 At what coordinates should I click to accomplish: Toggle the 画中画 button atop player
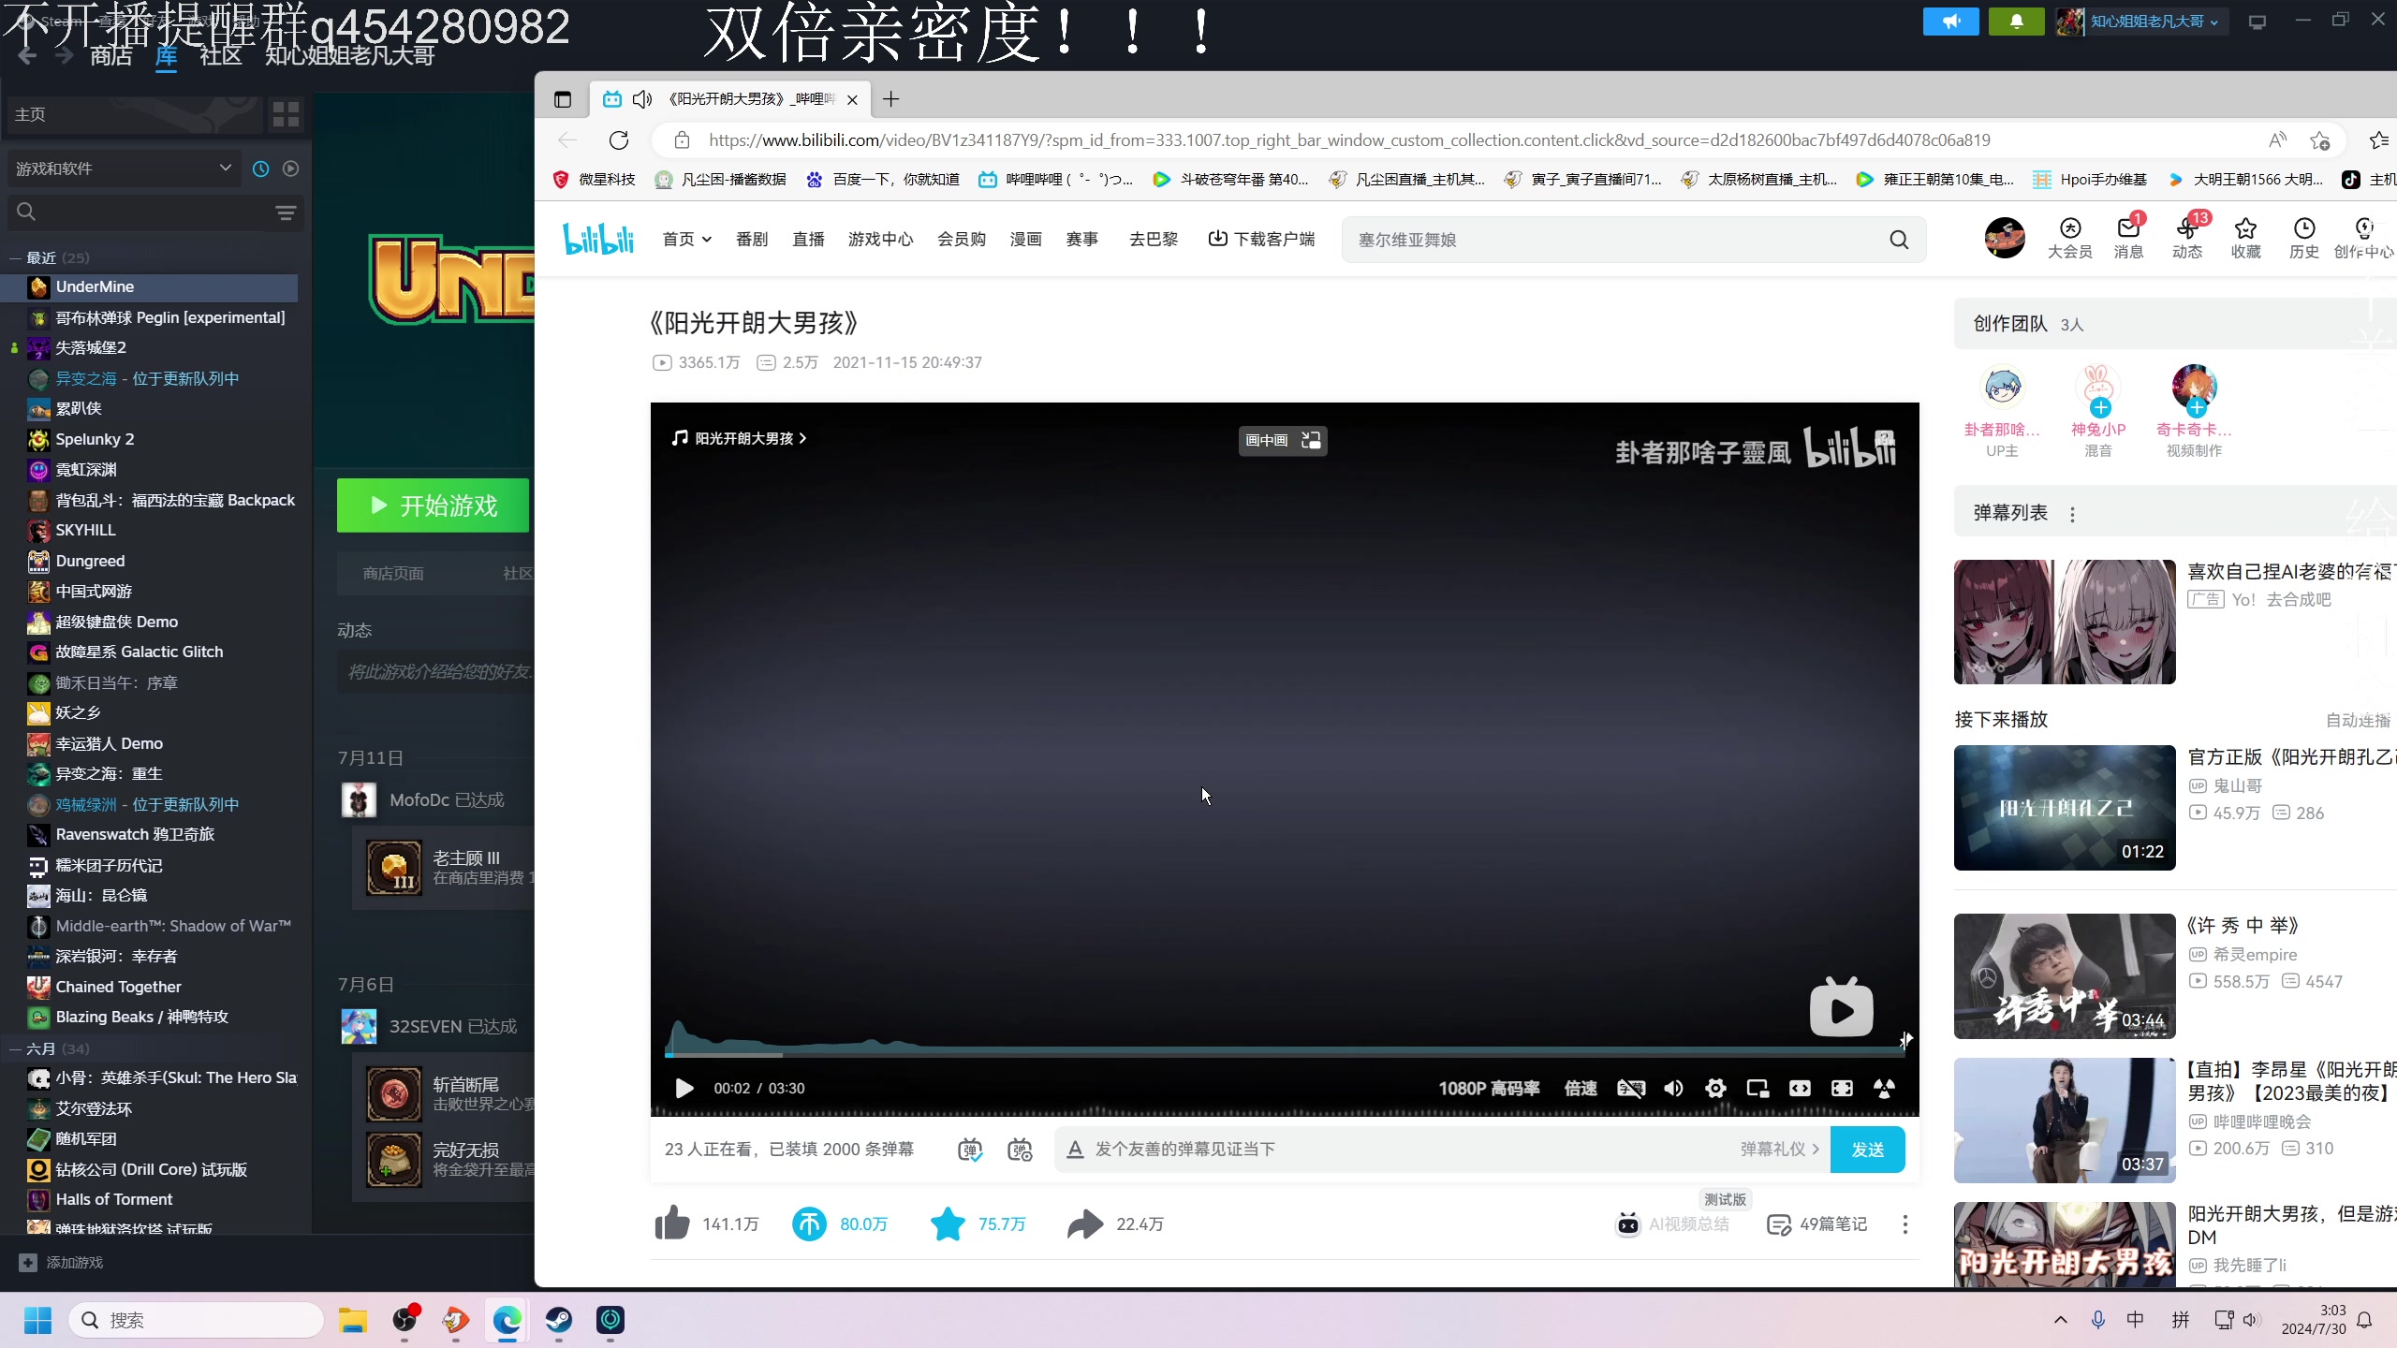click(x=1283, y=440)
